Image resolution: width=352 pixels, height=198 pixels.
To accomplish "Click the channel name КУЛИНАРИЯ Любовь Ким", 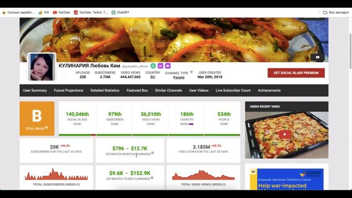I will tap(89, 66).
